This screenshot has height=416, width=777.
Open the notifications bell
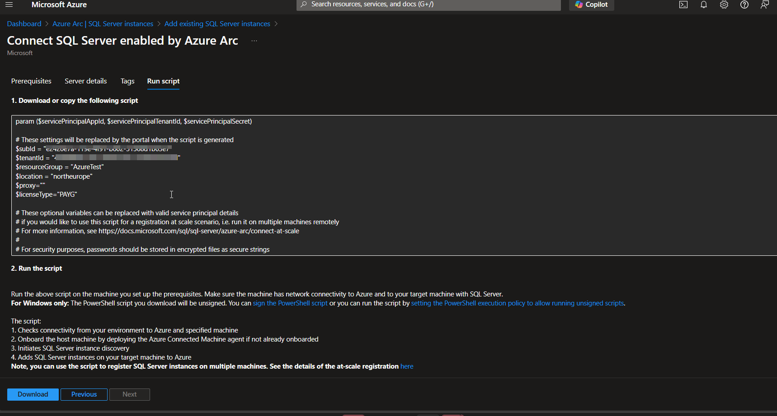(703, 5)
